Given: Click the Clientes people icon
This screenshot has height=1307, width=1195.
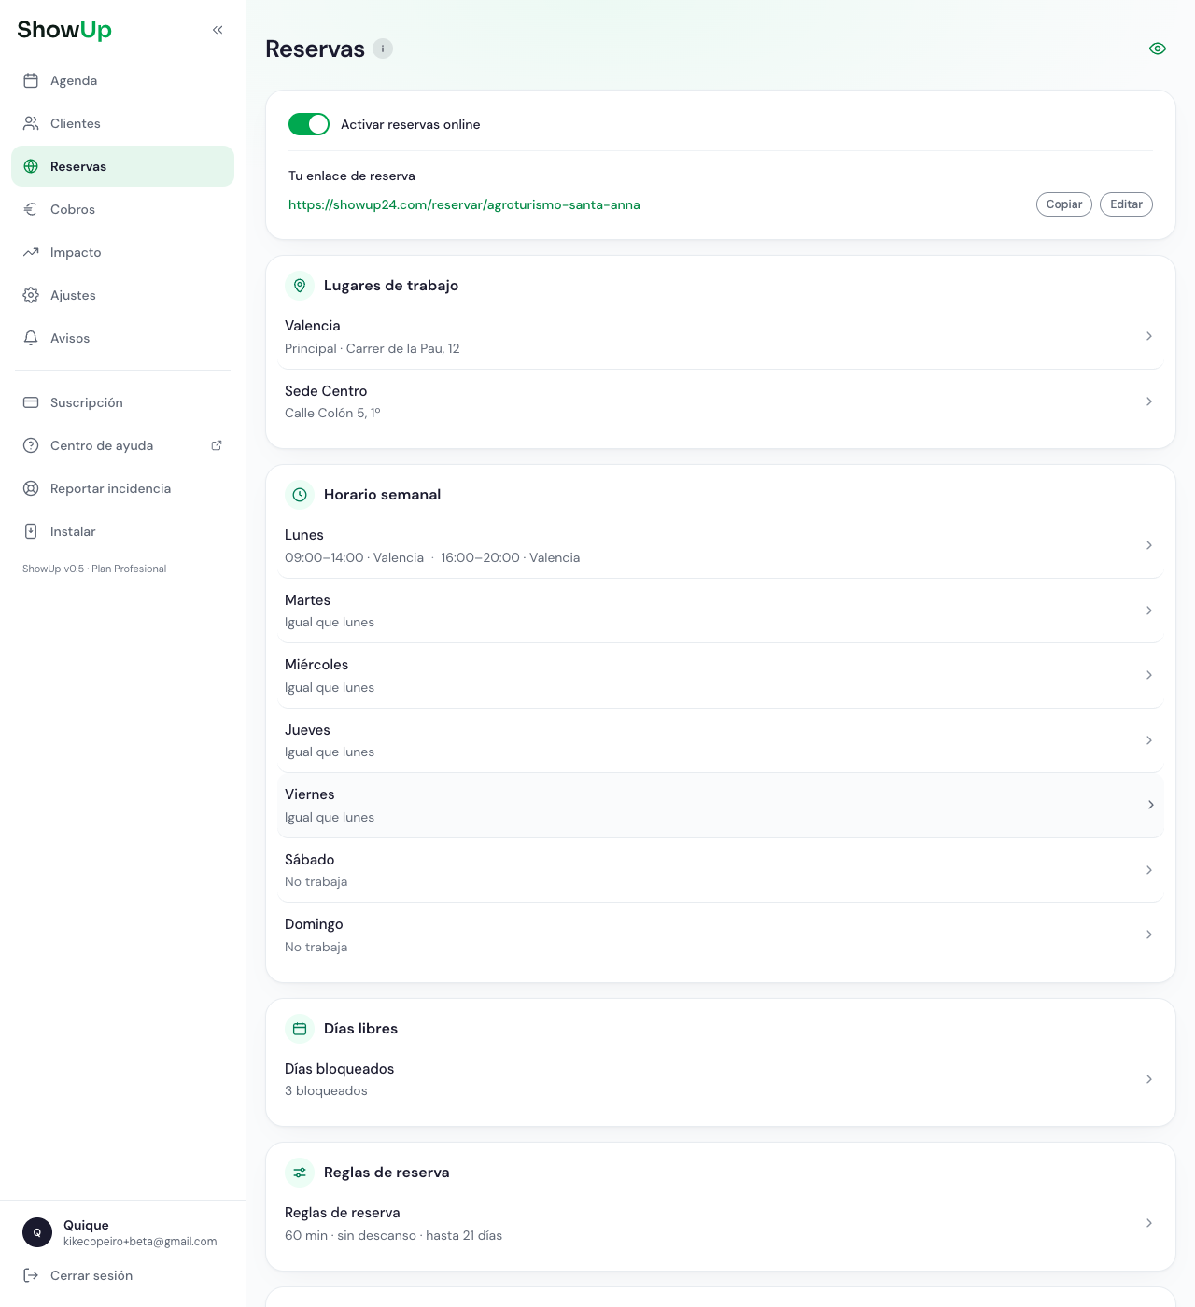Looking at the screenshot, I should (x=31, y=123).
